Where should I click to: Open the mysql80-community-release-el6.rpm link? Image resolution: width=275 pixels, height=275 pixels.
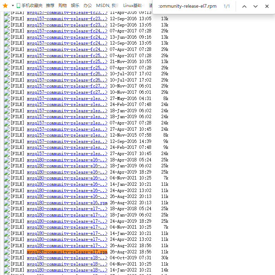67,203
